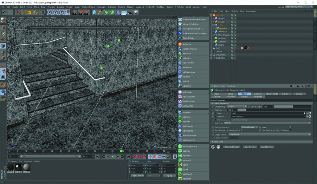Open Edit Render Settings gear clapperboard
Screen dimensions: 317x184
[87, 13]
